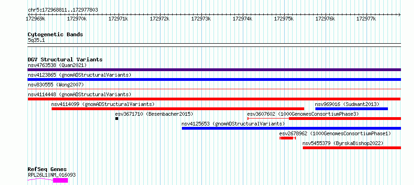Click the 172976k ruler label

325,19
